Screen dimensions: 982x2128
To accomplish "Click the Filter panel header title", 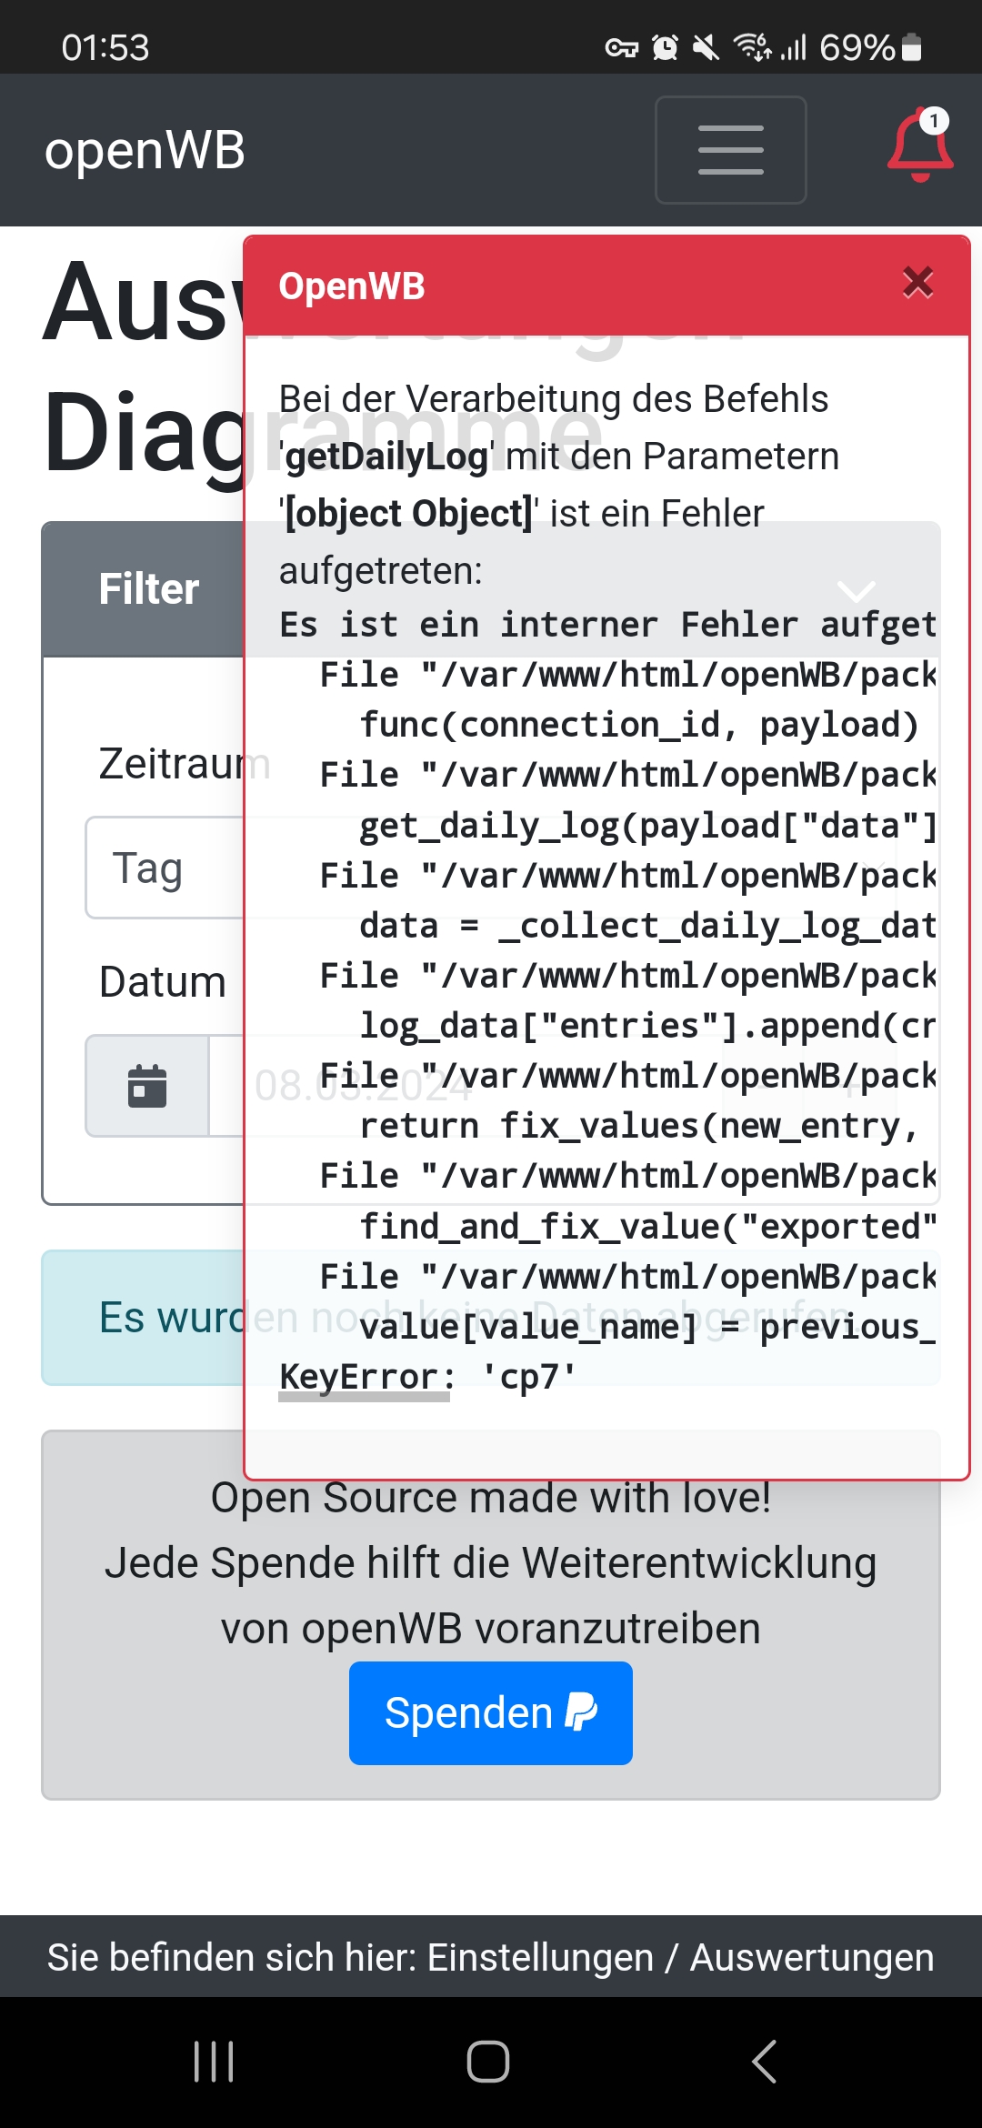I will tap(149, 589).
